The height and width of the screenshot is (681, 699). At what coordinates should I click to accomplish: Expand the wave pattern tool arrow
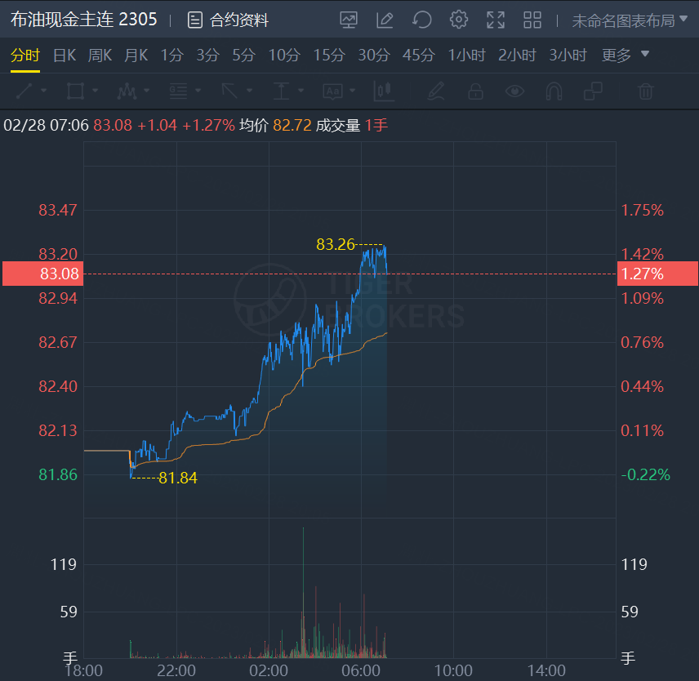pyautogui.click(x=147, y=91)
